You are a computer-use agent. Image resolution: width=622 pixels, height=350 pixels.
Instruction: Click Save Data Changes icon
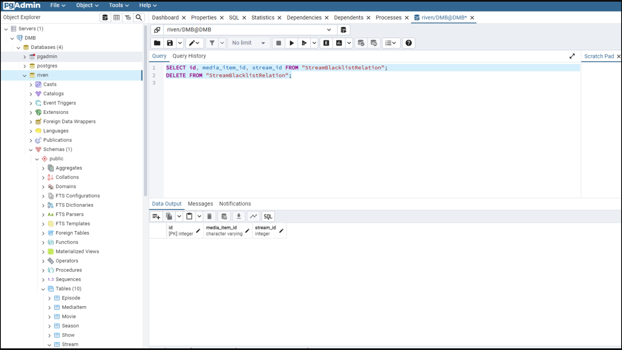click(224, 217)
